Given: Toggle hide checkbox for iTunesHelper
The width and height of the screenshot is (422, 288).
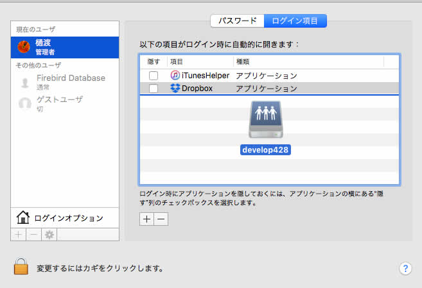Looking at the screenshot, I should (x=153, y=76).
